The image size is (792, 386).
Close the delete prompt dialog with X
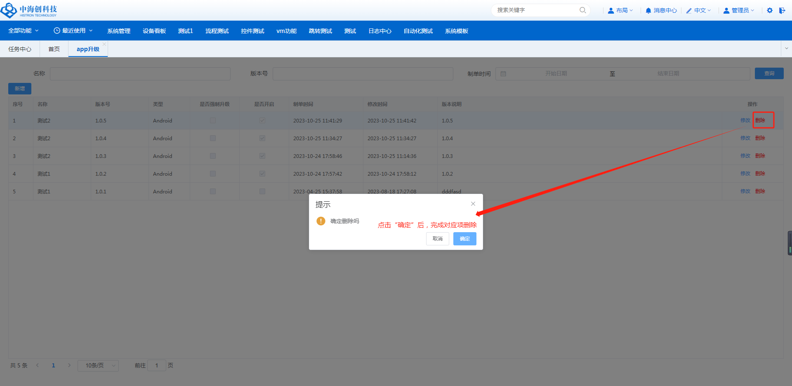pos(473,204)
